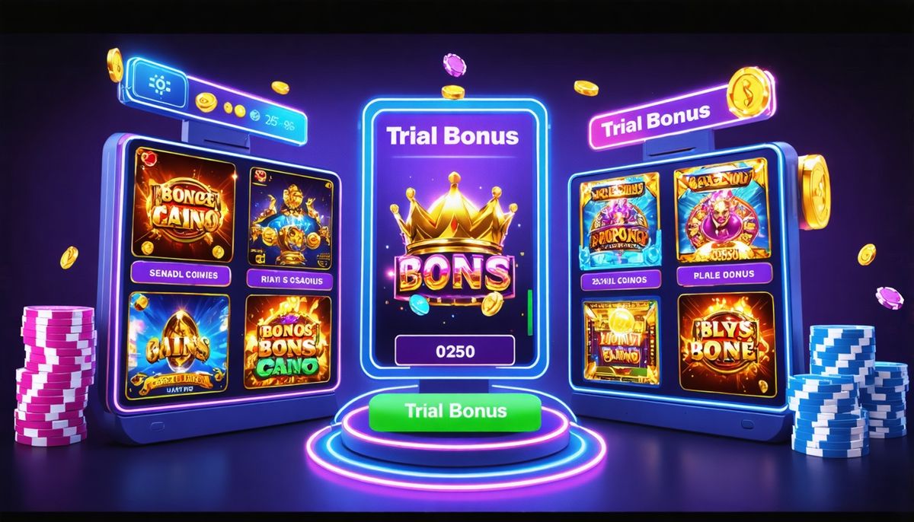Image resolution: width=914 pixels, height=522 pixels.
Task: Click the Plale Oonus label button
Action: 724,274
